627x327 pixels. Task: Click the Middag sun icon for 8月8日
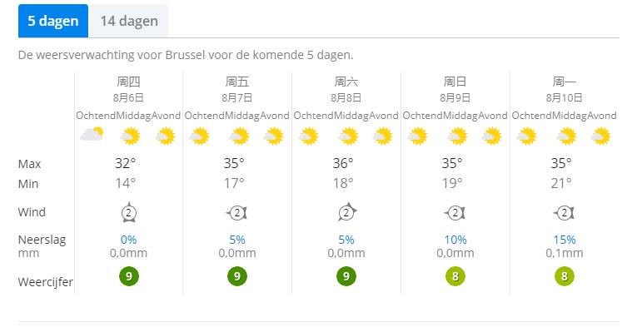pyautogui.click(x=348, y=136)
